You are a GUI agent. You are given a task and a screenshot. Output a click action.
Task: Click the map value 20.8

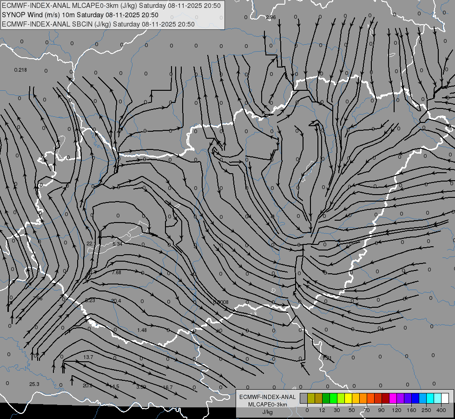(x=87, y=385)
